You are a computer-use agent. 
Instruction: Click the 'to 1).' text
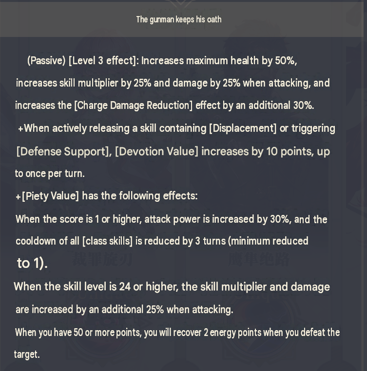pos(32,263)
